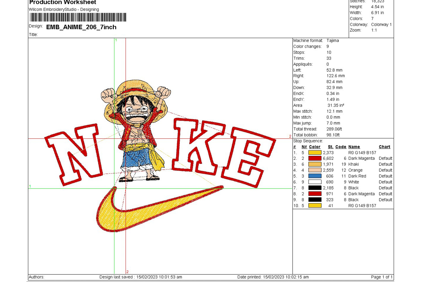Click the Machine format Tajima value
Screen dimensions: 423x282
(333, 41)
